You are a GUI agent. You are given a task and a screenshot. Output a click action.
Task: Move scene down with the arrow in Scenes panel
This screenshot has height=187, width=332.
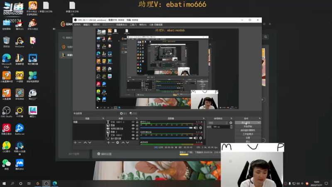90,143
